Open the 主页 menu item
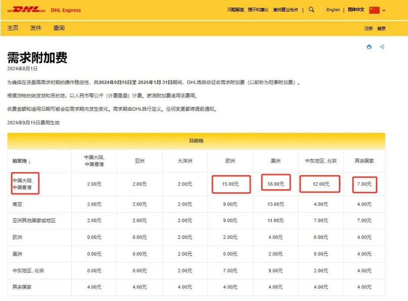Image resolution: width=408 pixels, height=301 pixels. click(x=13, y=28)
